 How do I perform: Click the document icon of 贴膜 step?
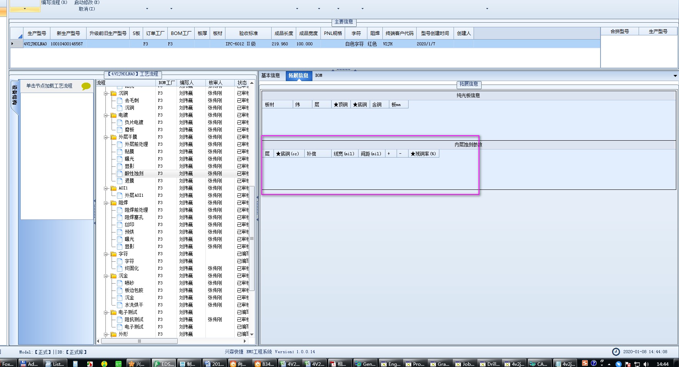pos(120,151)
